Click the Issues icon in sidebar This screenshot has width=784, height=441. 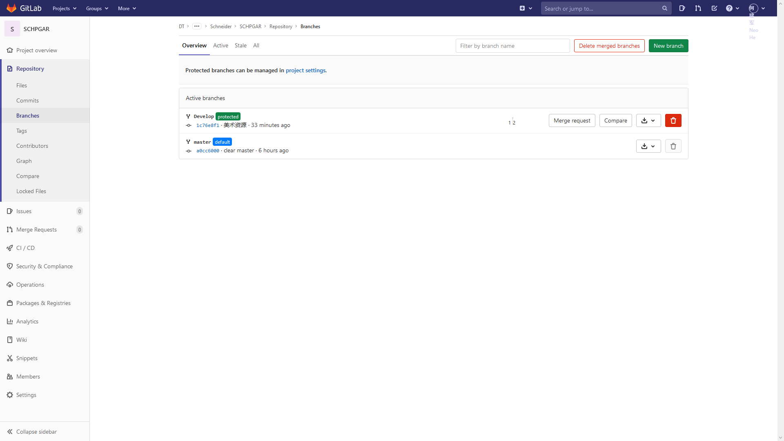[x=10, y=211]
